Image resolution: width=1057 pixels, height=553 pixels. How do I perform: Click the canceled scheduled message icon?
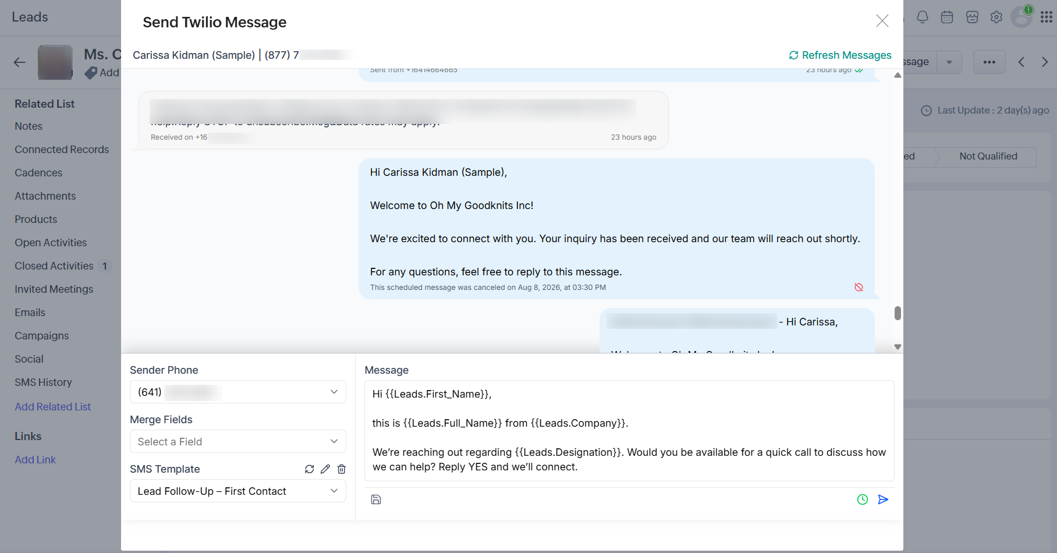[x=859, y=288]
